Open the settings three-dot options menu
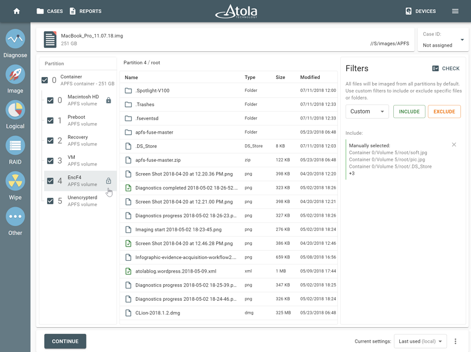This screenshot has height=352, width=471. (x=455, y=341)
